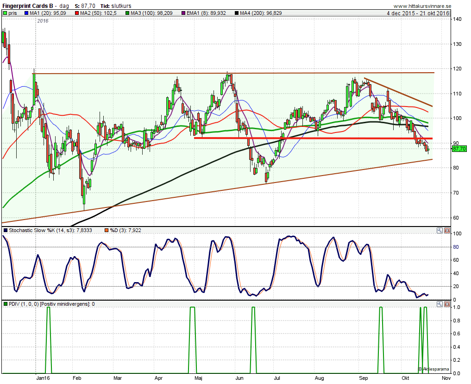This screenshot has height=384, width=471.
Task: Click the 60 price axis value
Action: [456, 218]
